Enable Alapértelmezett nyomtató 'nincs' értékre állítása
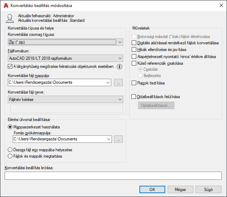Image resolution: width=227 pixels, height=197 pixels. pos(134,56)
